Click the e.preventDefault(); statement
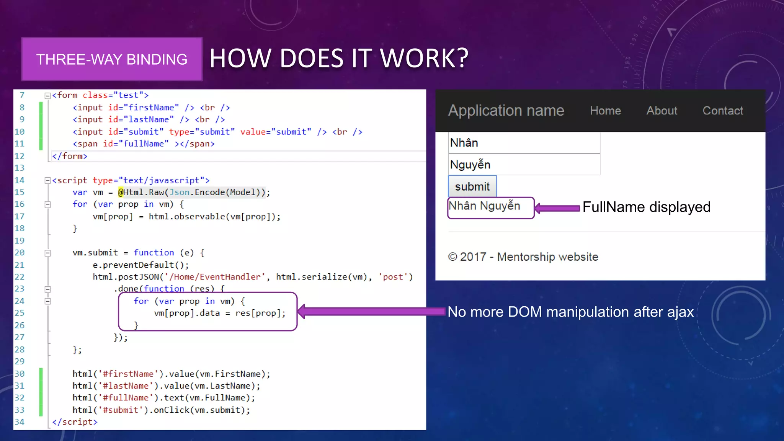The height and width of the screenshot is (441, 784). tap(141, 265)
